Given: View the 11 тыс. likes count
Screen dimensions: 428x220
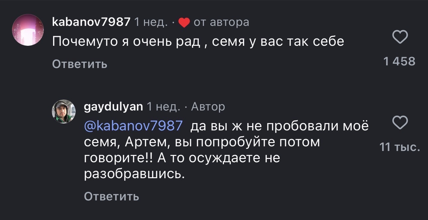Looking at the screenshot, I should coord(400,147).
